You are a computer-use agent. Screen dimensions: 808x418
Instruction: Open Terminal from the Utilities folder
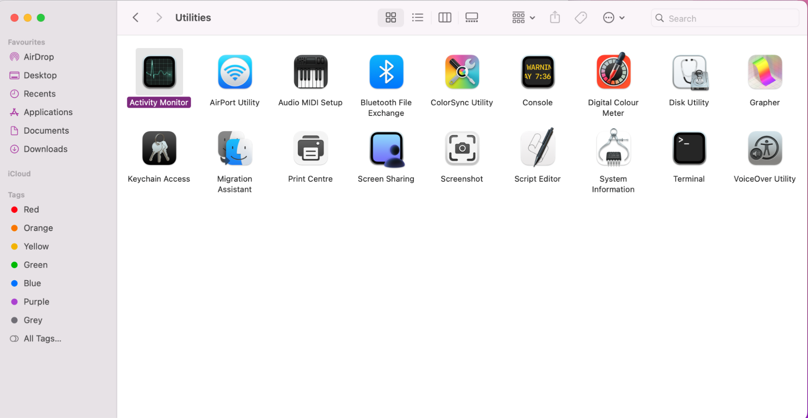click(x=689, y=148)
